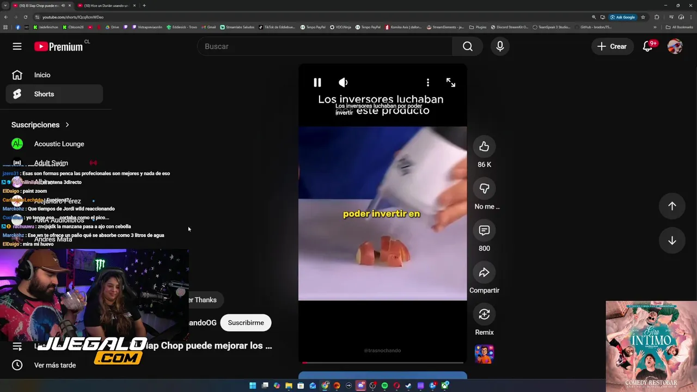Viewport: 697px width, 392px height.
Task: Go to the YouTube Premium home logo
Action: (x=59, y=47)
